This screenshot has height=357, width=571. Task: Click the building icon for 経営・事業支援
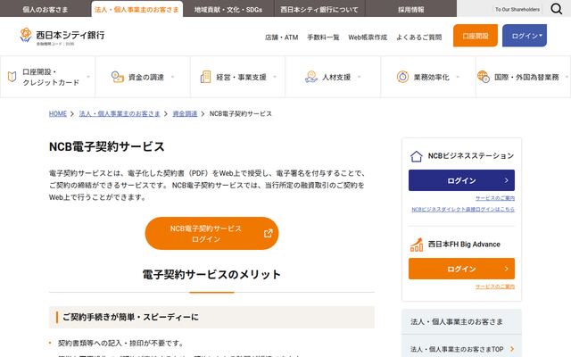click(205, 77)
